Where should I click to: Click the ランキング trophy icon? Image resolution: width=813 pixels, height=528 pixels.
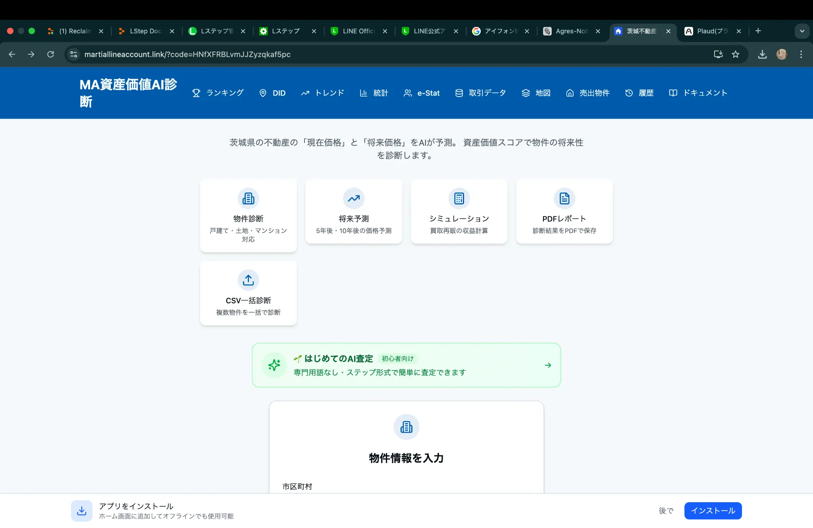pos(196,93)
